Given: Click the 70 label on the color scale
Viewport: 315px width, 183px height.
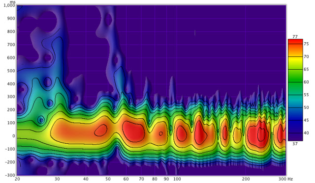Looking at the screenshot, I should tap(306, 56).
